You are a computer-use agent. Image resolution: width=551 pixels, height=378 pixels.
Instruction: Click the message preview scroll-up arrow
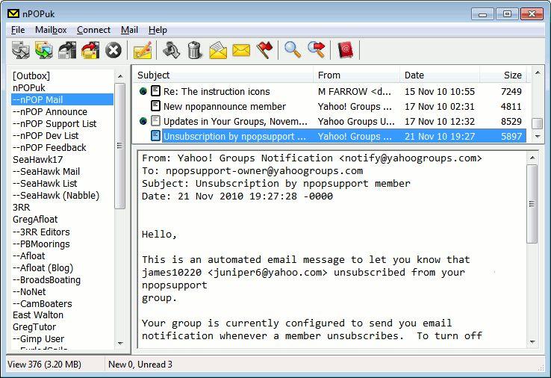tap(532, 158)
